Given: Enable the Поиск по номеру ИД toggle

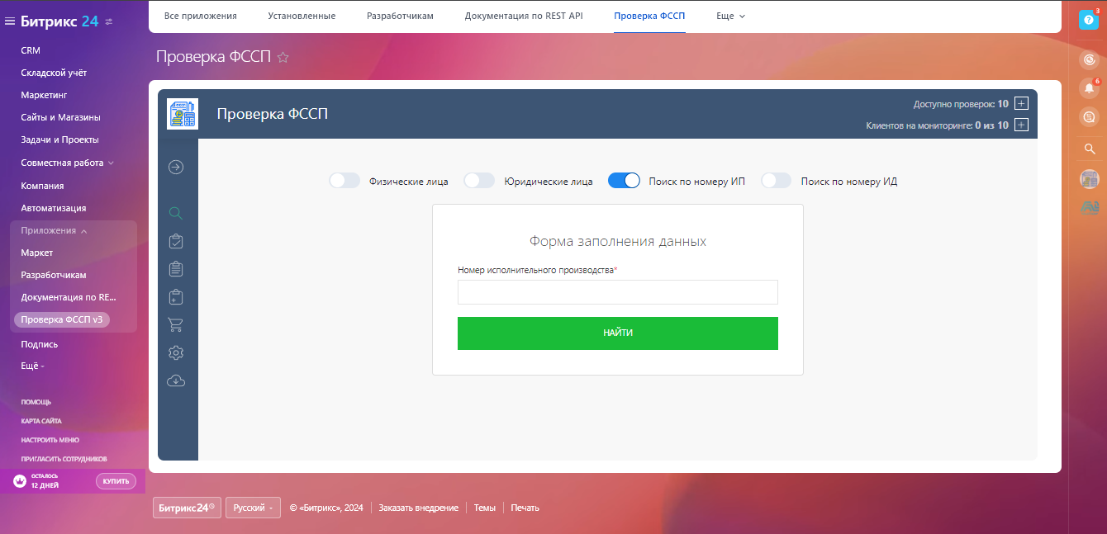Looking at the screenshot, I should [777, 181].
